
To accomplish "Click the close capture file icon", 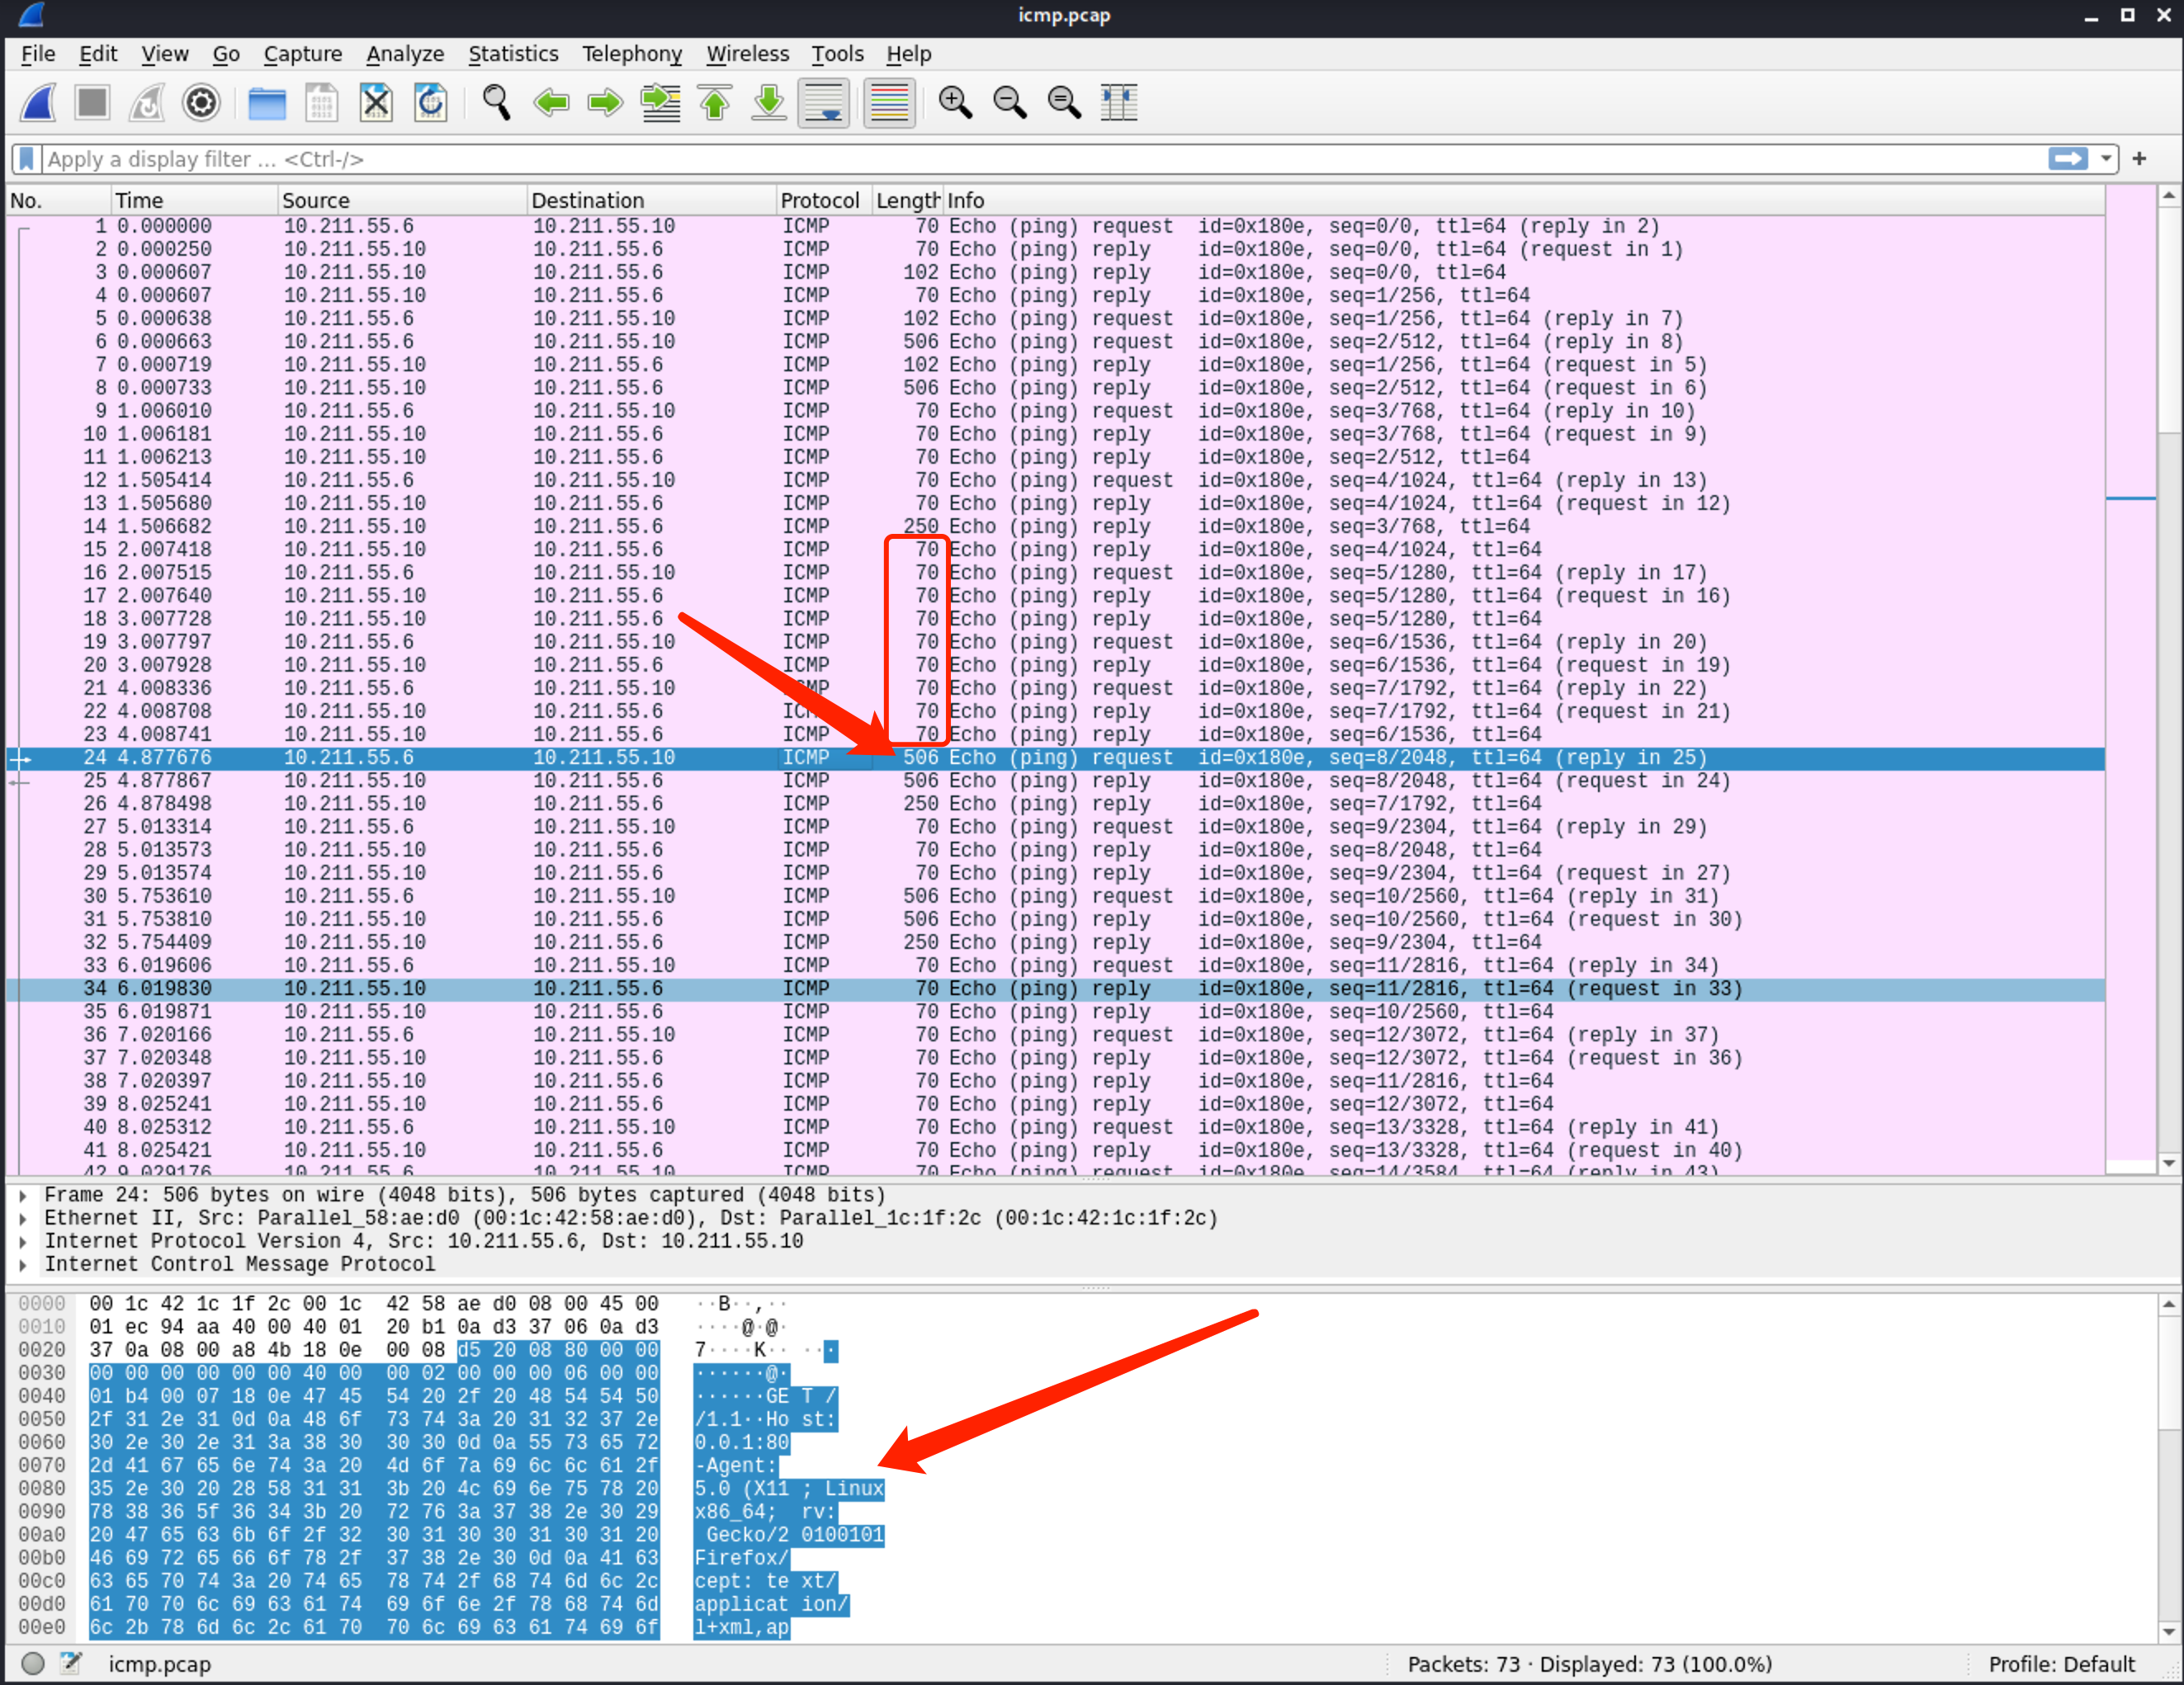I will click(376, 102).
